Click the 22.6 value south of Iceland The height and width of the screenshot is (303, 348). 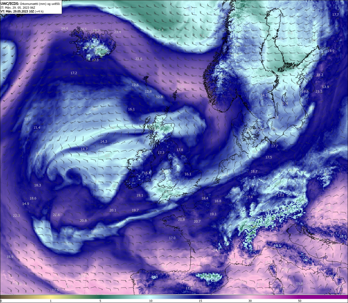(139, 59)
